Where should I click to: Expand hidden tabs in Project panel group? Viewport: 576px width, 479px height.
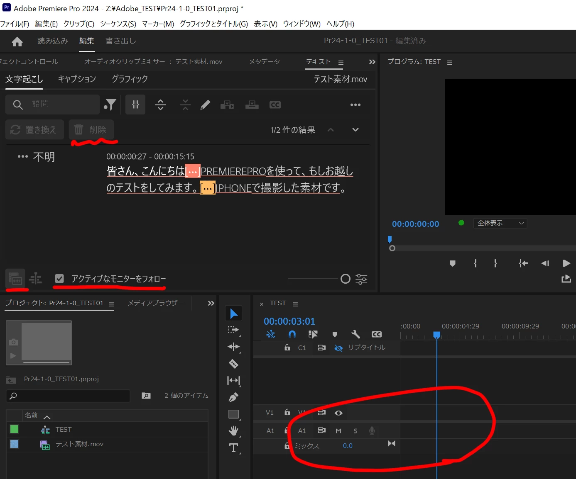[211, 303]
